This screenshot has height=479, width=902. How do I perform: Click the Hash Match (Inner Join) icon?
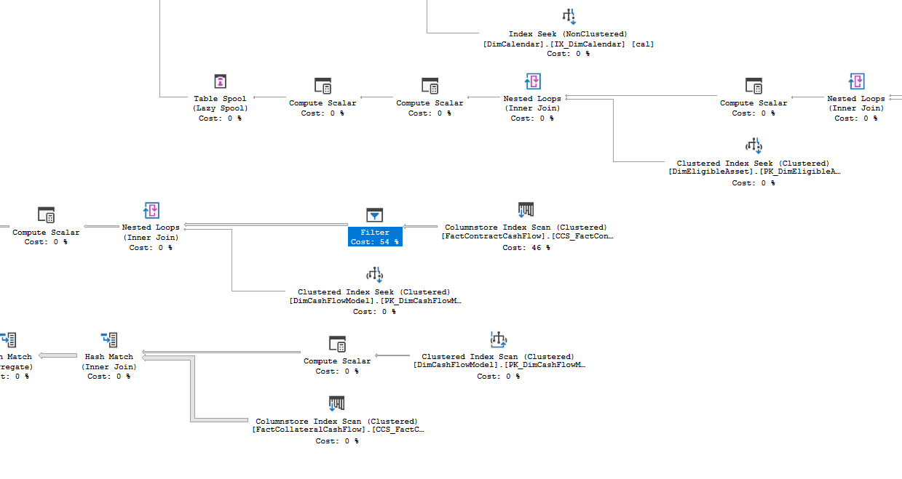[110, 339]
